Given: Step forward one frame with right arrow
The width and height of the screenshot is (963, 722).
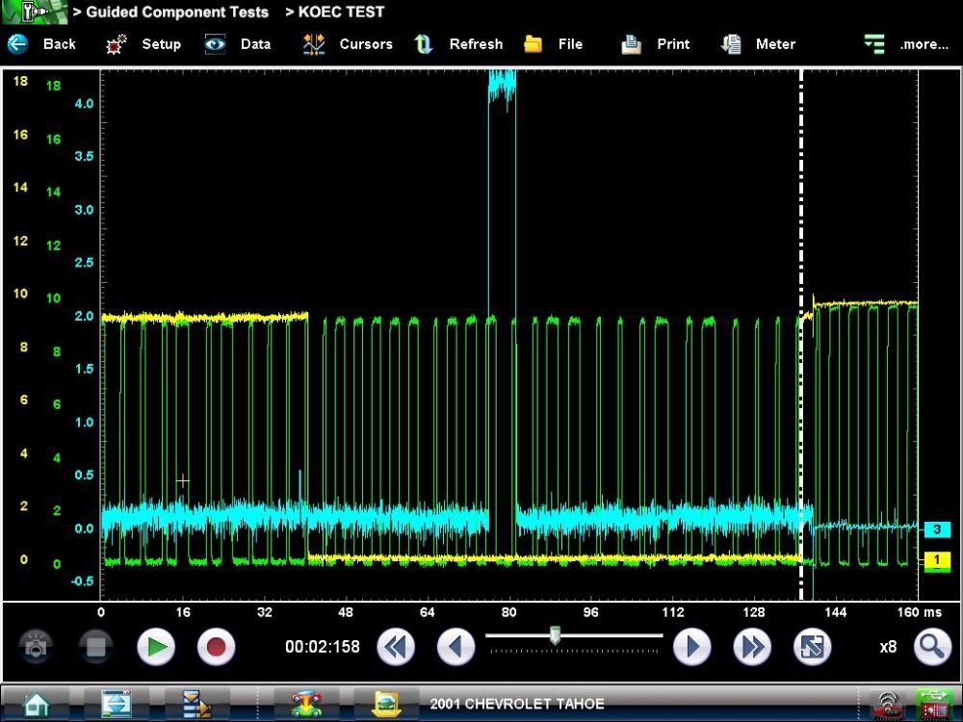Looking at the screenshot, I should tap(691, 647).
